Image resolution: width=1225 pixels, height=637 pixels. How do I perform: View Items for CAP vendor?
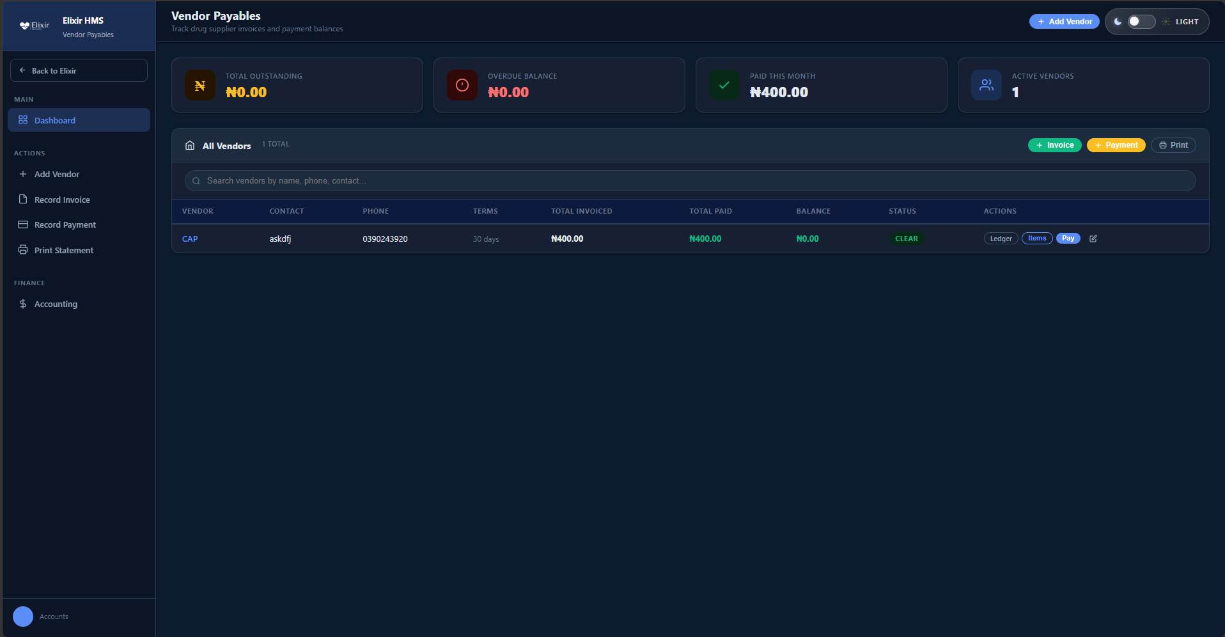pyautogui.click(x=1037, y=239)
